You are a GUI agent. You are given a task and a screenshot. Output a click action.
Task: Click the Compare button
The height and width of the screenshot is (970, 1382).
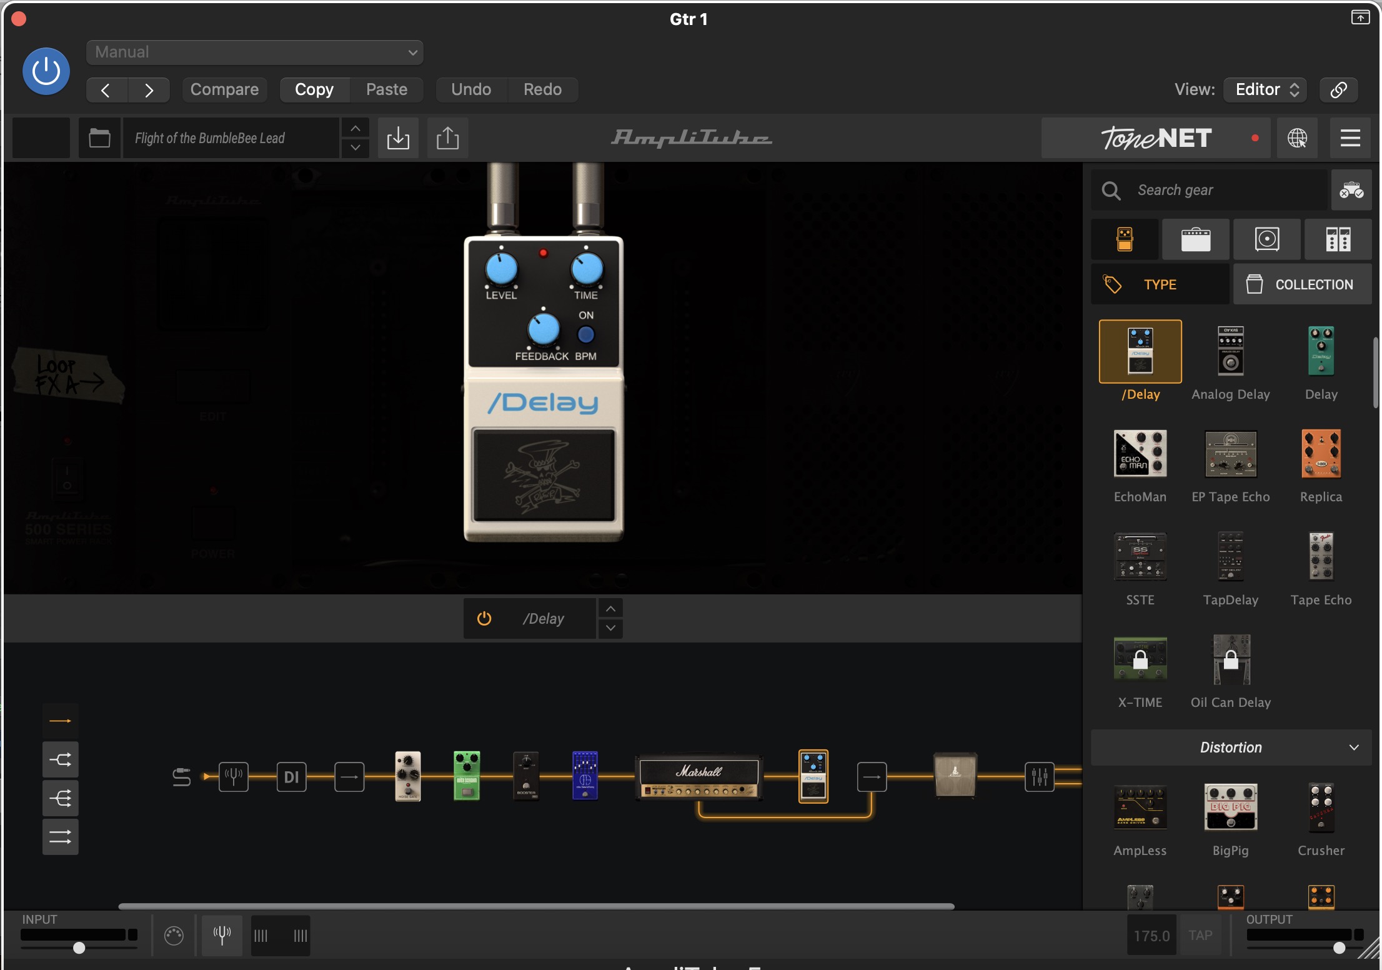224,89
